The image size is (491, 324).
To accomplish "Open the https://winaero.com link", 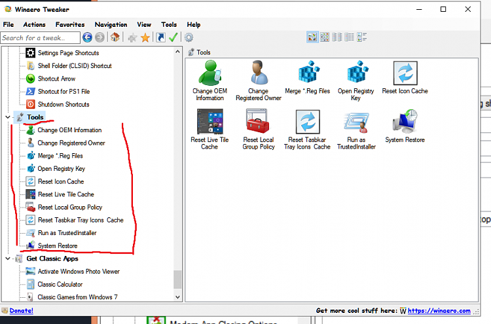I will 439,310.
